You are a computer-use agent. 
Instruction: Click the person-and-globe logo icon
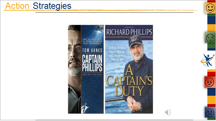(207, 60)
